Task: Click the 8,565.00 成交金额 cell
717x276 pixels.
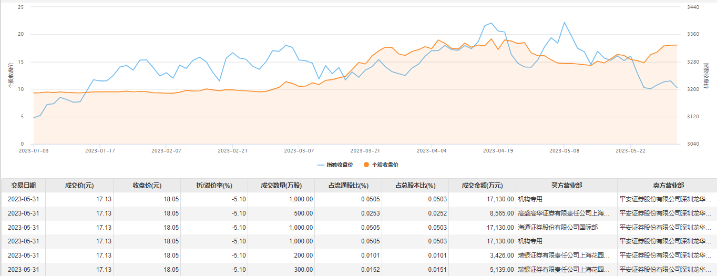Action: (498, 213)
